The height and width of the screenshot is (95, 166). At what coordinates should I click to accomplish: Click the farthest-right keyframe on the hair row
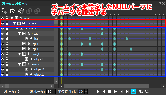click(x=127, y=39)
